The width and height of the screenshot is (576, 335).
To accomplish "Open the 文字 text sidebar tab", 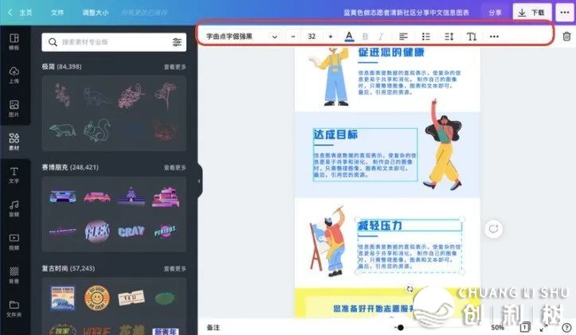I will point(14,175).
